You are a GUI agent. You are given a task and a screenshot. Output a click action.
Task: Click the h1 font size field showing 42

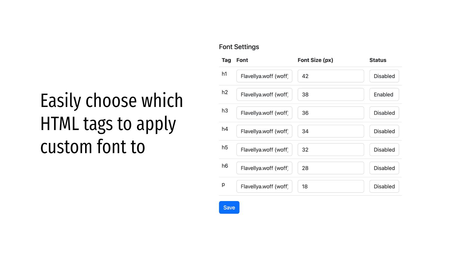click(331, 76)
